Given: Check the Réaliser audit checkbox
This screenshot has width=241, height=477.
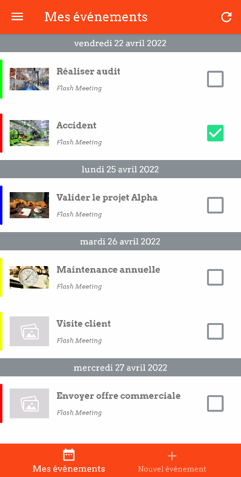Looking at the screenshot, I should coord(215,79).
